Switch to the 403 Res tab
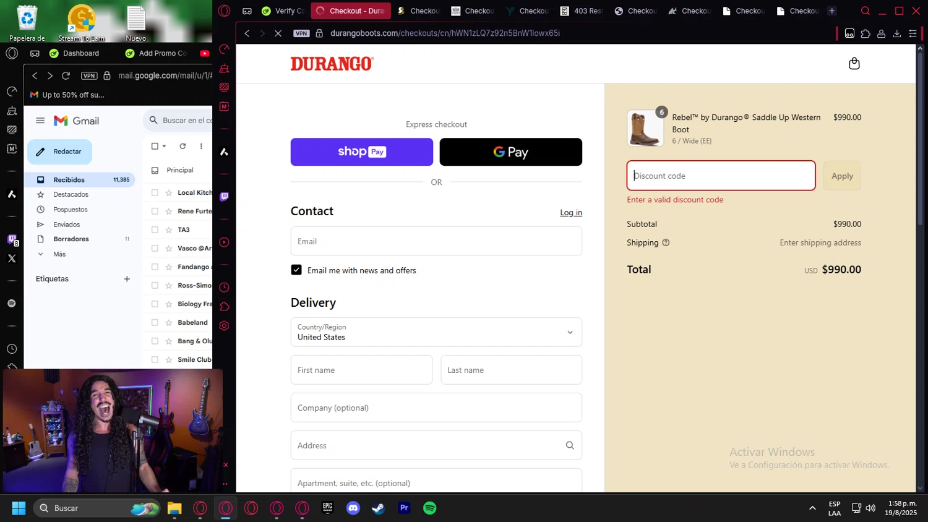 click(x=582, y=11)
